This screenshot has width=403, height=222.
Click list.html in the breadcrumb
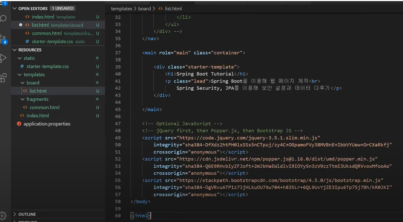(x=173, y=9)
